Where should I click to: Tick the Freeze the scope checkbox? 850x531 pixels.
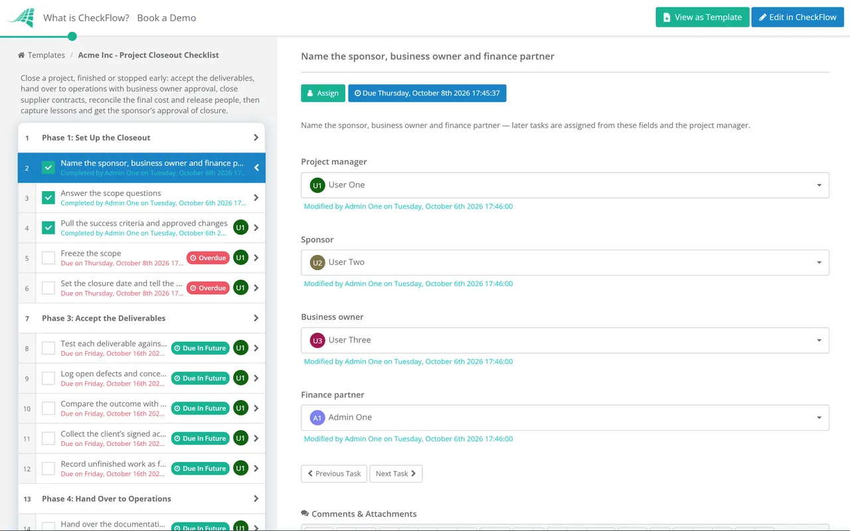(x=48, y=258)
